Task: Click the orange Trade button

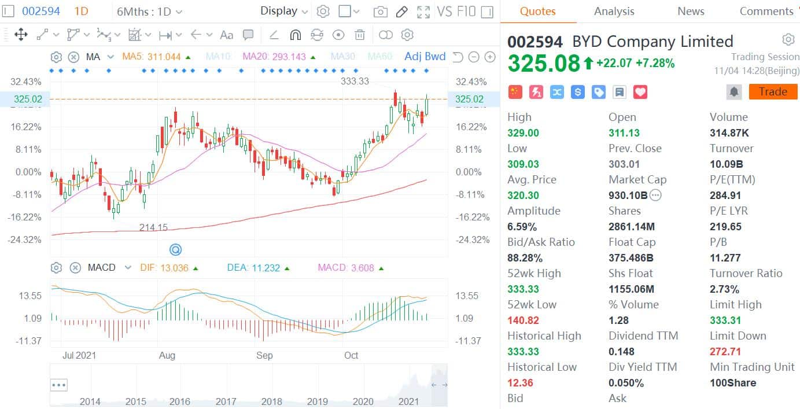Action: click(773, 91)
